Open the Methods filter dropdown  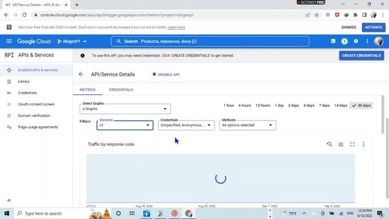[x=247, y=125]
